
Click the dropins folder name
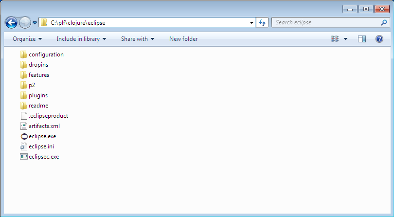(38, 65)
